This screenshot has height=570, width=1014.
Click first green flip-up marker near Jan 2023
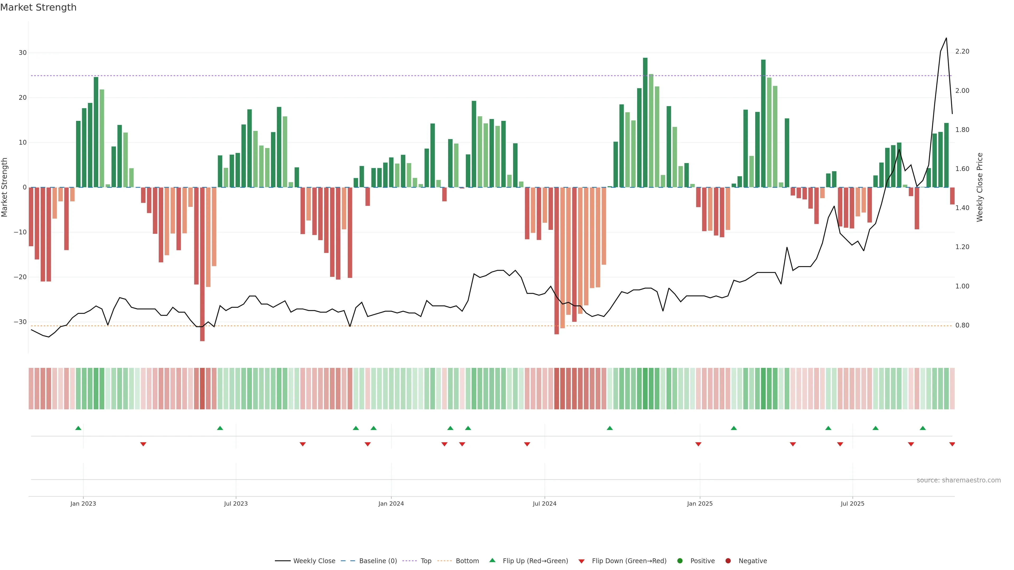point(78,428)
